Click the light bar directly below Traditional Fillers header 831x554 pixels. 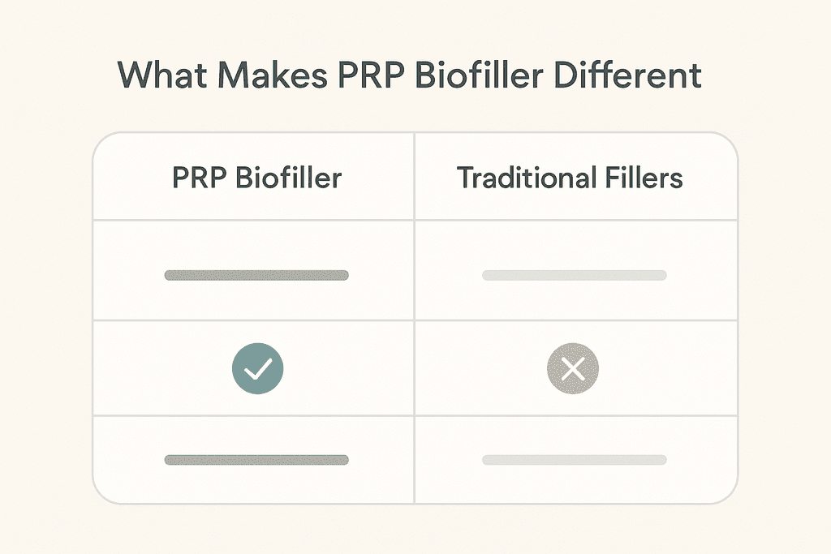coord(574,275)
